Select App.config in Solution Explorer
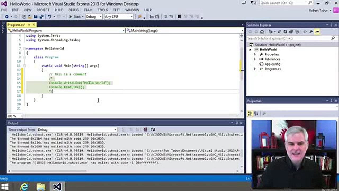Image resolution: width=339 pixels, height=191 pixels. [x=272, y=64]
